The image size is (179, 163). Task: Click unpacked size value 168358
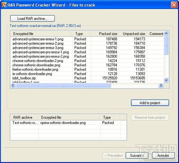tap(139, 56)
